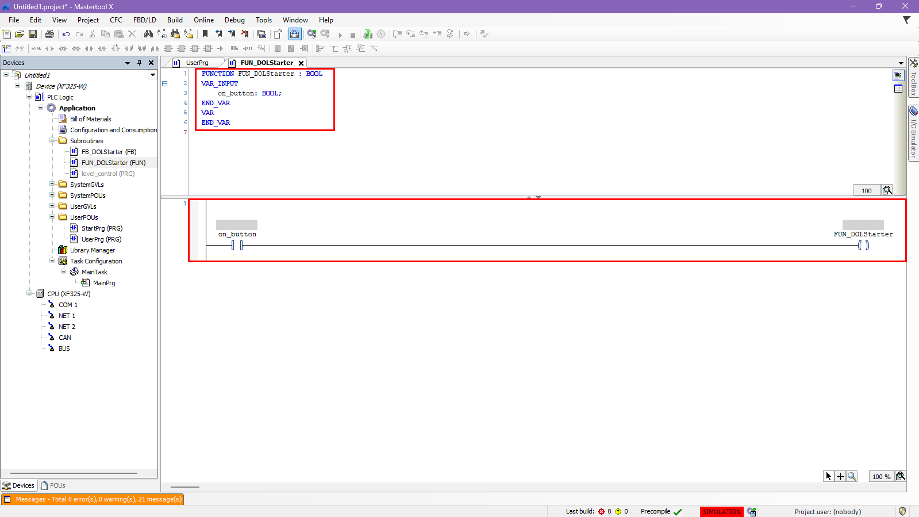This screenshot has height=517, width=919.
Task: Open the Messages panel at bottom
Action: pos(93,499)
